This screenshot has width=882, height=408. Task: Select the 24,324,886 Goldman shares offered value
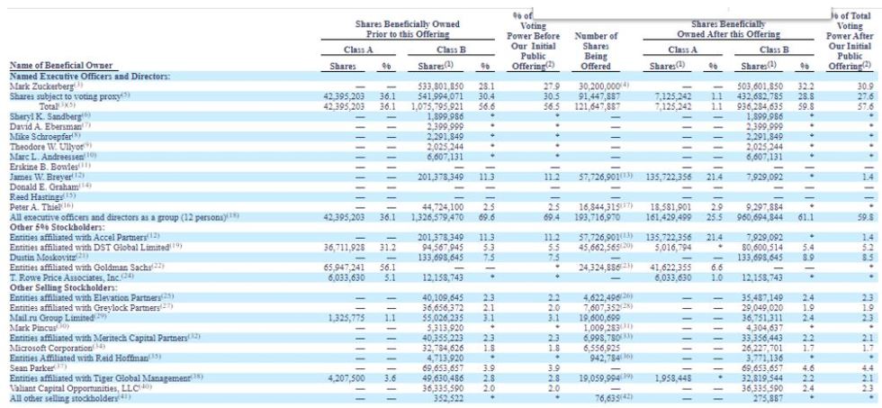[x=599, y=267]
